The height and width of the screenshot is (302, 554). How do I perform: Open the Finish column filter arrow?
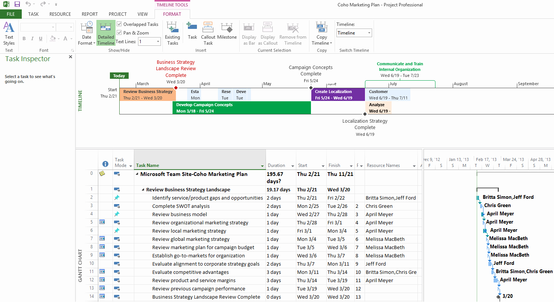pos(351,166)
